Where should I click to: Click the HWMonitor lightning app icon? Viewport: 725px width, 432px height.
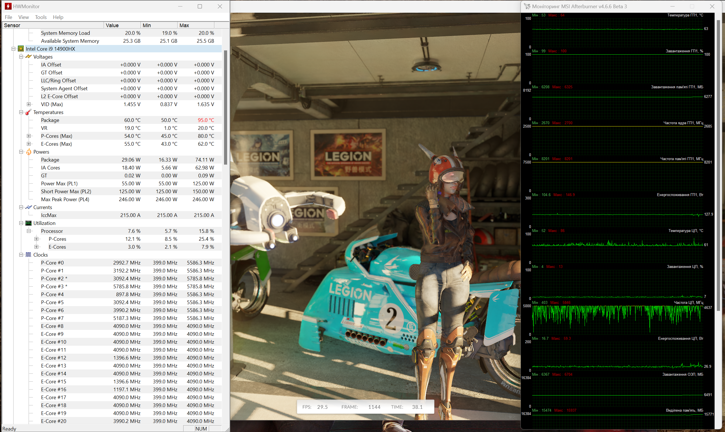click(x=8, y=6)
